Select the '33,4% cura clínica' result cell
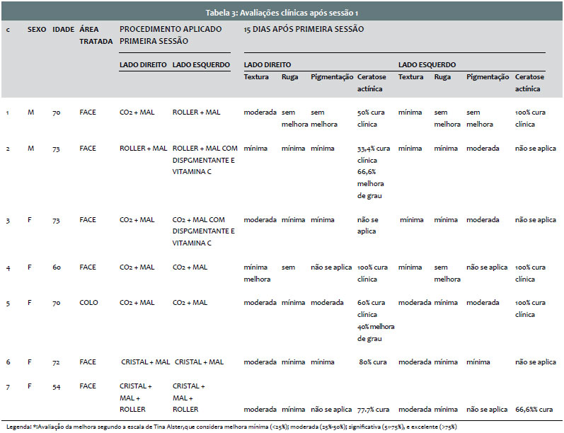 [x=374, y=154]
